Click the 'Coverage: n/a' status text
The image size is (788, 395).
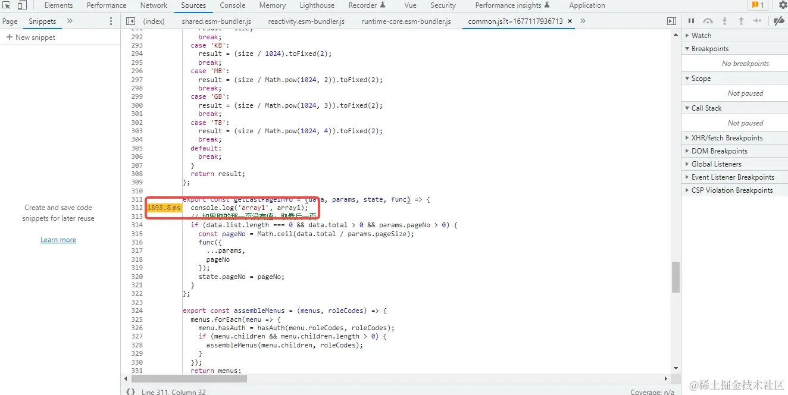coord(653,392)
